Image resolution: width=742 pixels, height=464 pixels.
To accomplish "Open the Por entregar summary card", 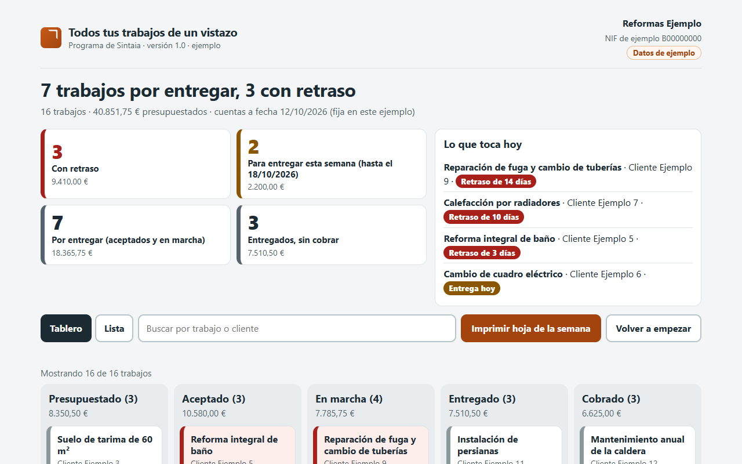I will [136, 235].
